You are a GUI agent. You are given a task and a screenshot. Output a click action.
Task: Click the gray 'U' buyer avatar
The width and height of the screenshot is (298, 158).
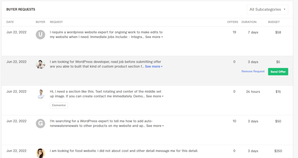pos(40,35)
